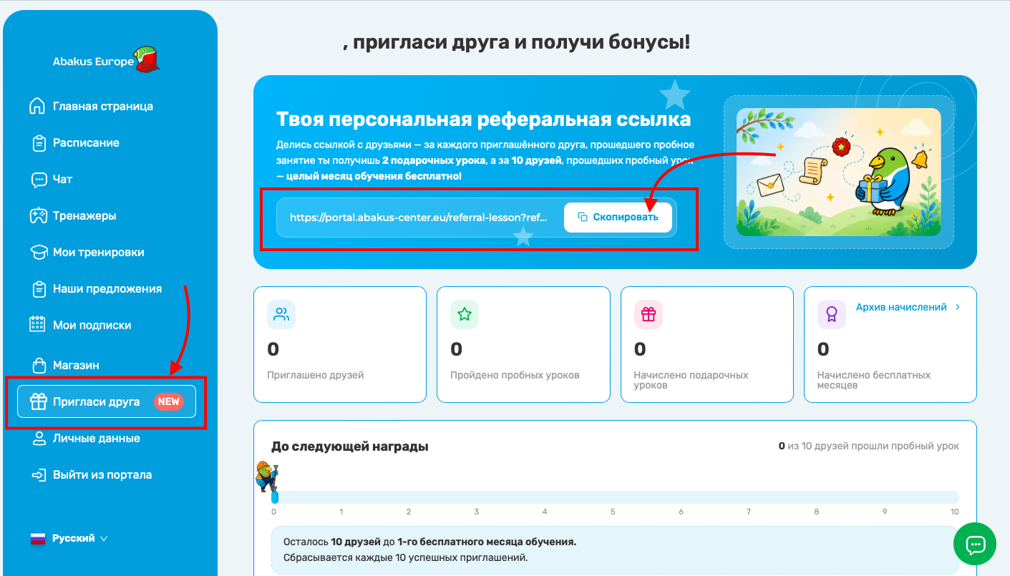Click the speech bubble icon beside Чат
1010x576 pixels.
pos(39,180)
